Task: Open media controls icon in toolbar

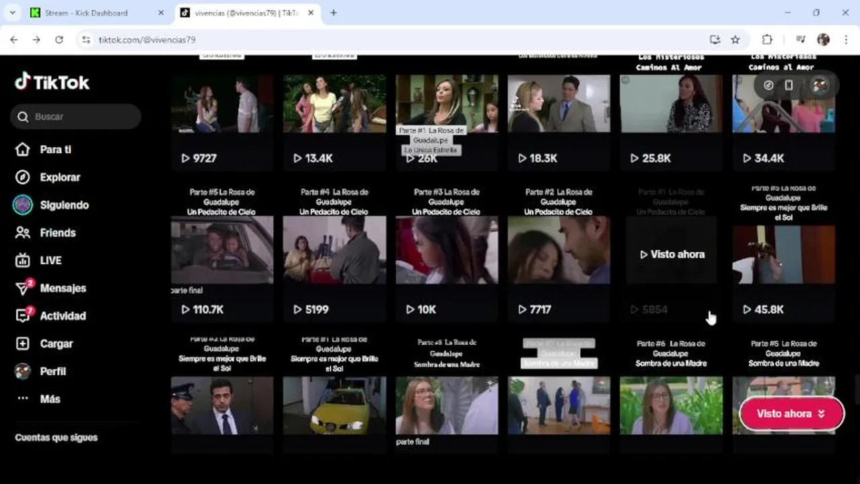Action: point(800,40)
